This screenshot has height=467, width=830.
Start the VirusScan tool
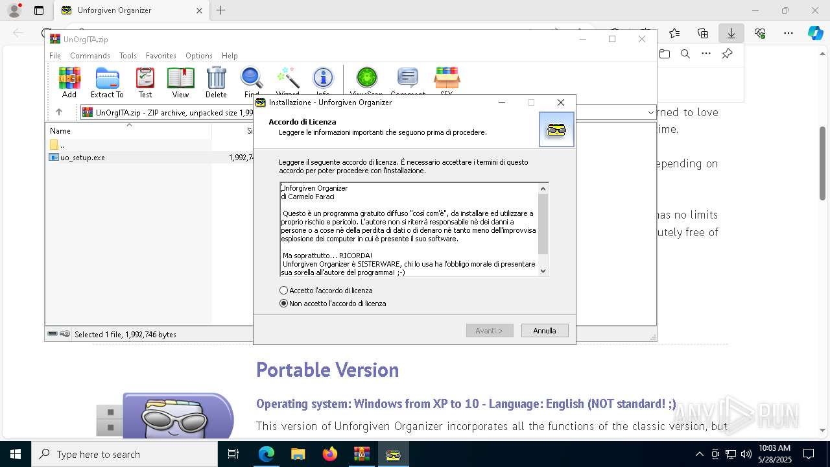(x=366, y=82)
